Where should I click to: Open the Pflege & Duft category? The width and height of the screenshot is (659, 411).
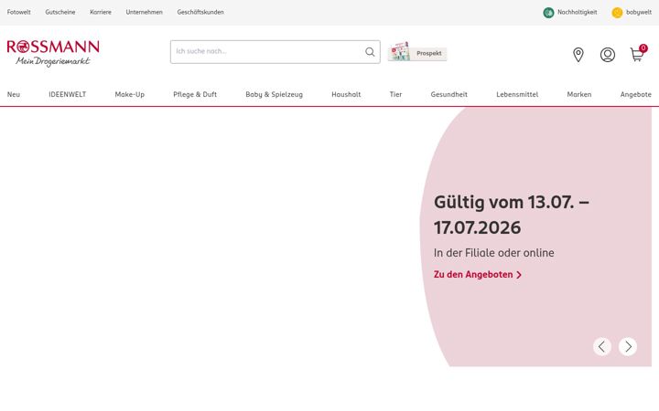195,94
